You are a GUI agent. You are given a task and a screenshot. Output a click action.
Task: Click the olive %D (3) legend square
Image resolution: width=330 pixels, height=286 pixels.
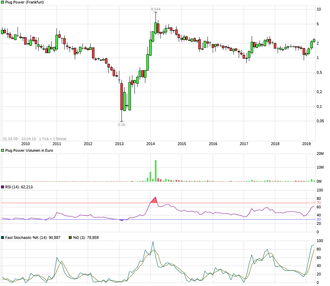coord(70,238)
